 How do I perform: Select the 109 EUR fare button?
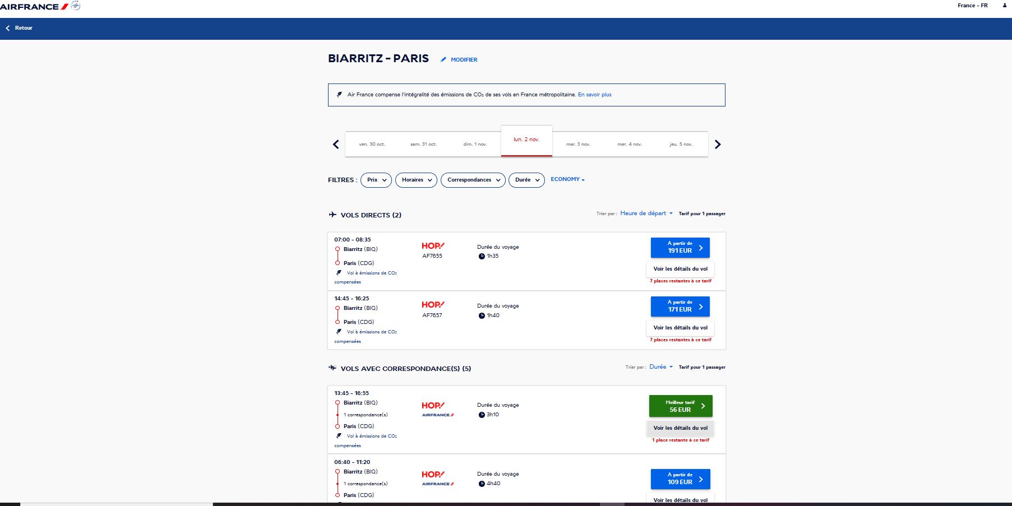(x=680, y=479)
